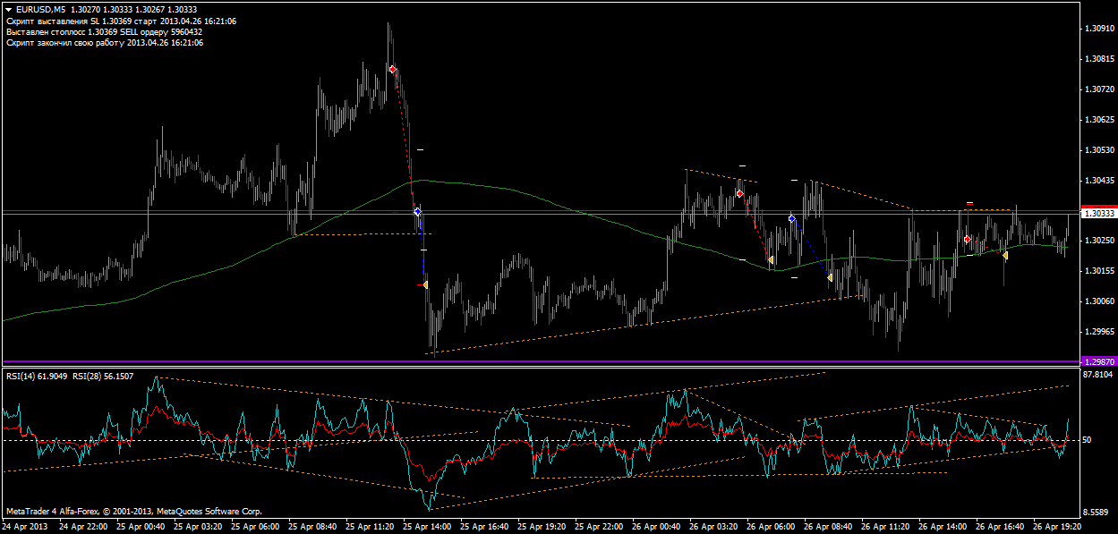1118x534 pixels.
Task: Click the 'Скрипт закончил свою работу' comment line
Action: 104,42
